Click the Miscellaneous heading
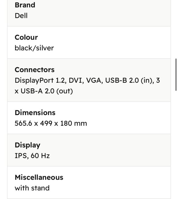The image size is (178, 199). coord(39,177)
